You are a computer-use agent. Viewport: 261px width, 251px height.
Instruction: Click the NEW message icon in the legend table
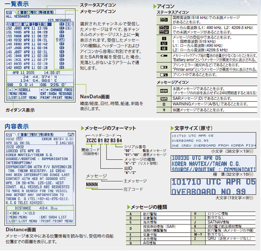click(x=164, y=91)
